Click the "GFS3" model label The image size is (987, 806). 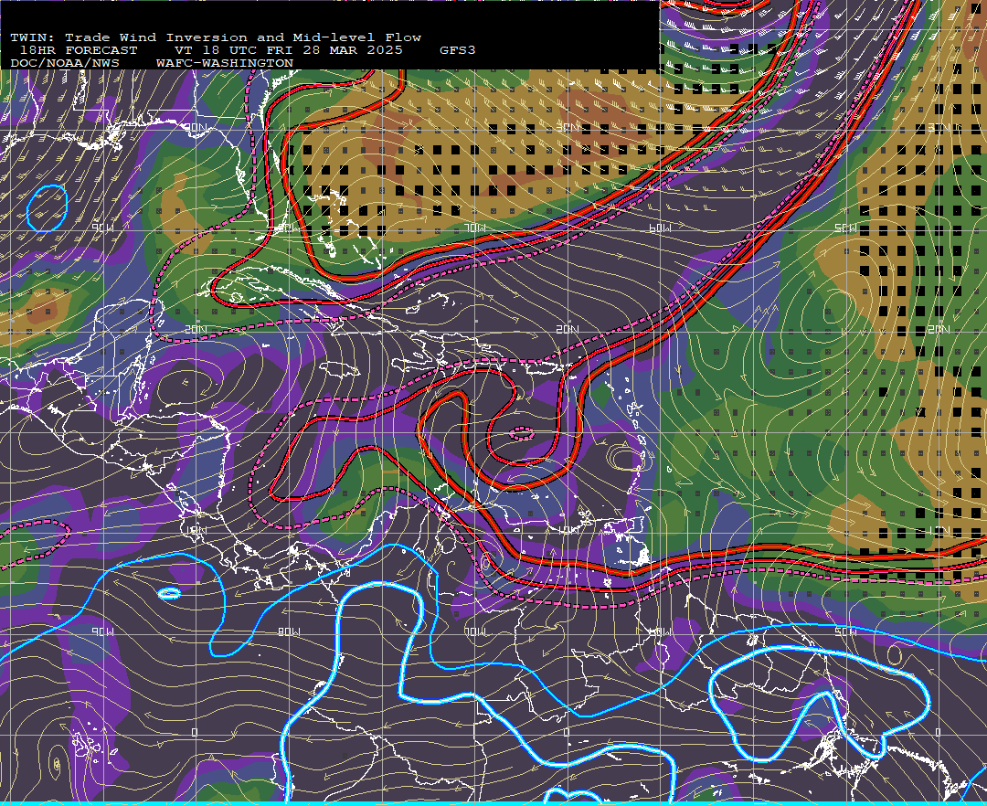(x=458, y=50)
